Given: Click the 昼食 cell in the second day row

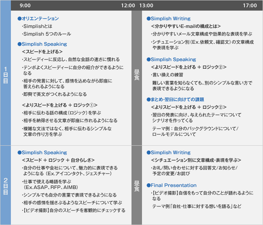Looking at the screenshot, I should [136, 185].
